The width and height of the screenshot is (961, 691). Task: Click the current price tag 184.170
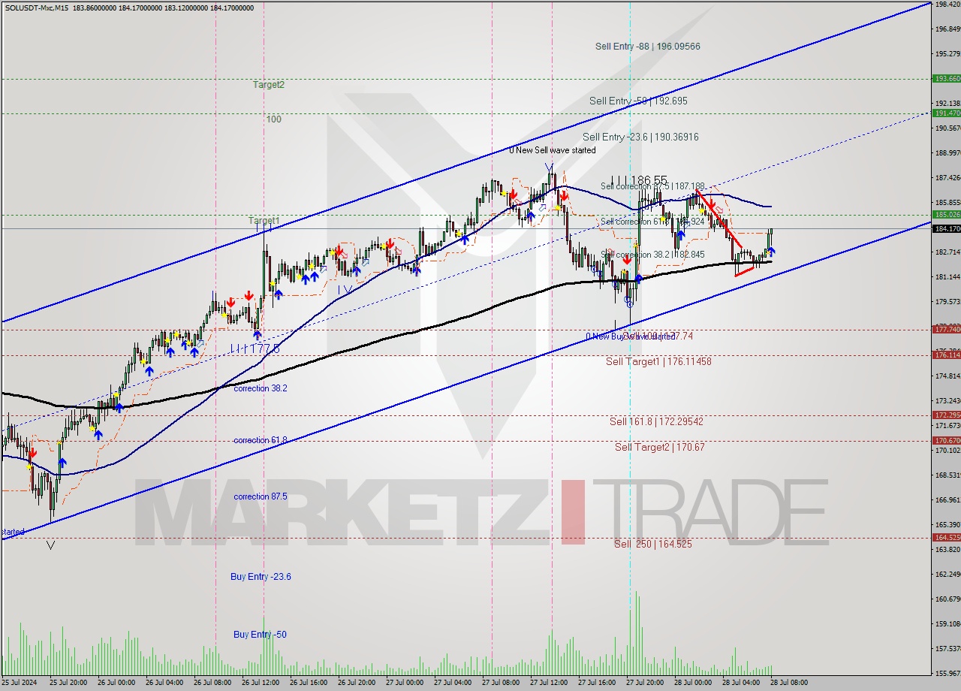click(x=947, y=228)
